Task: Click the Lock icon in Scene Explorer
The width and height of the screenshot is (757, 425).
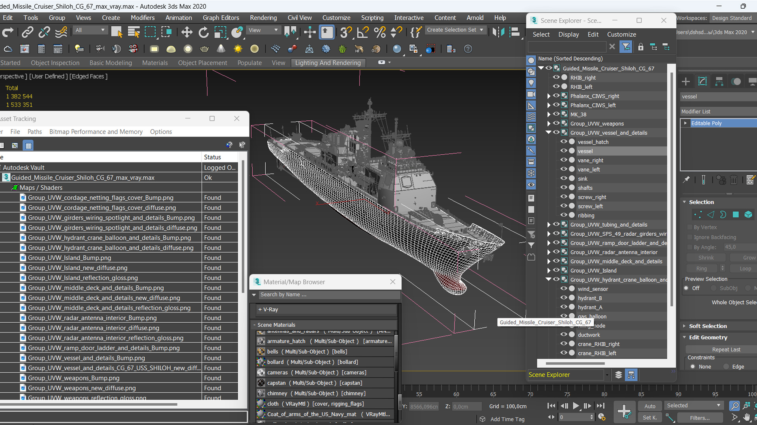Action: pos(641,47)
